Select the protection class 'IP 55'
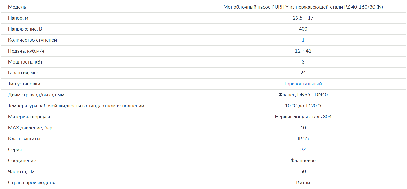The width and height of the screenshot is (407, 189). coord(303,138)
